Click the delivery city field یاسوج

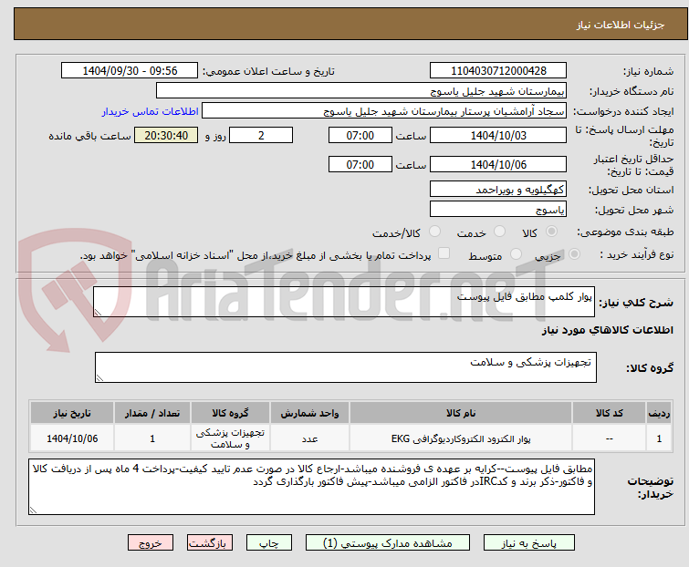tap(498, 210)
